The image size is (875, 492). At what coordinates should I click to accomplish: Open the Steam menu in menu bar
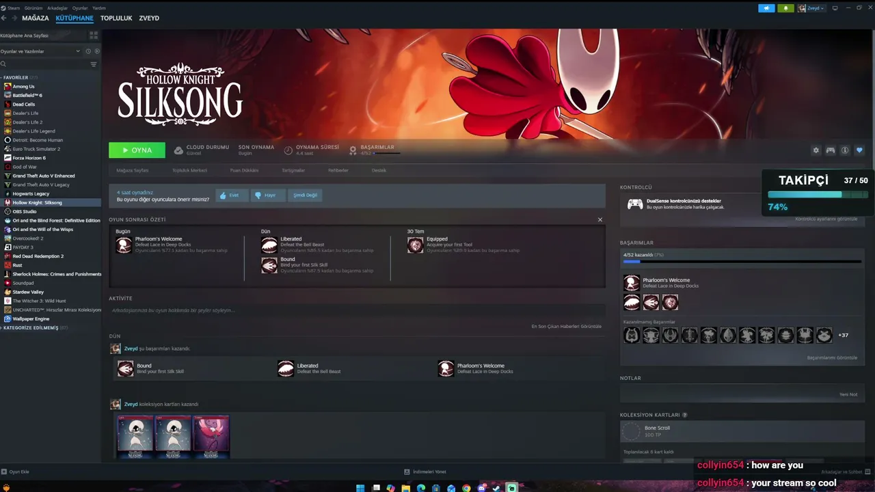(x=12, y=8)
